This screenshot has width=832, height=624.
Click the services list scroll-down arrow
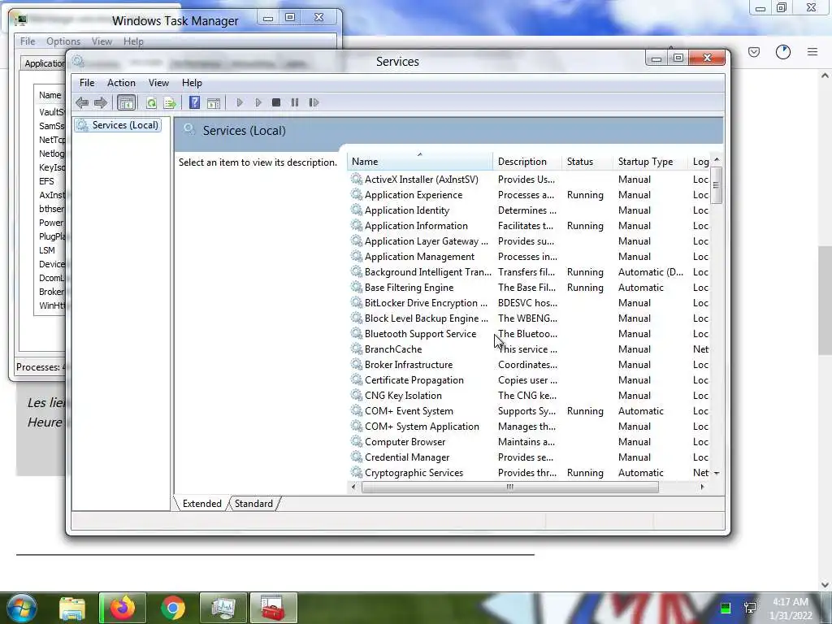717,473
